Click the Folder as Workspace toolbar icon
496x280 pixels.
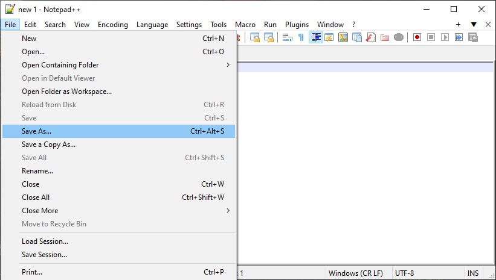[x=385, y=37]
